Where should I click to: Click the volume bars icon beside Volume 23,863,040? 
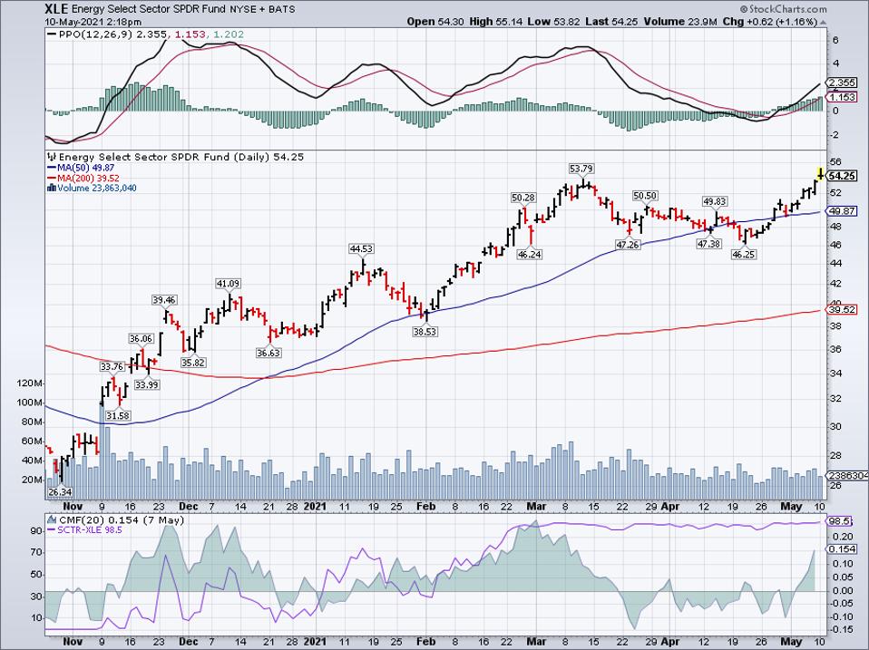click(x=52, y=188)
